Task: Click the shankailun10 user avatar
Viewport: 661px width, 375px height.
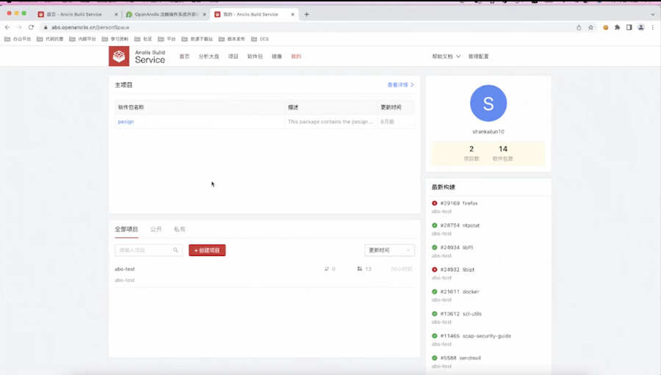Action: 488,103
